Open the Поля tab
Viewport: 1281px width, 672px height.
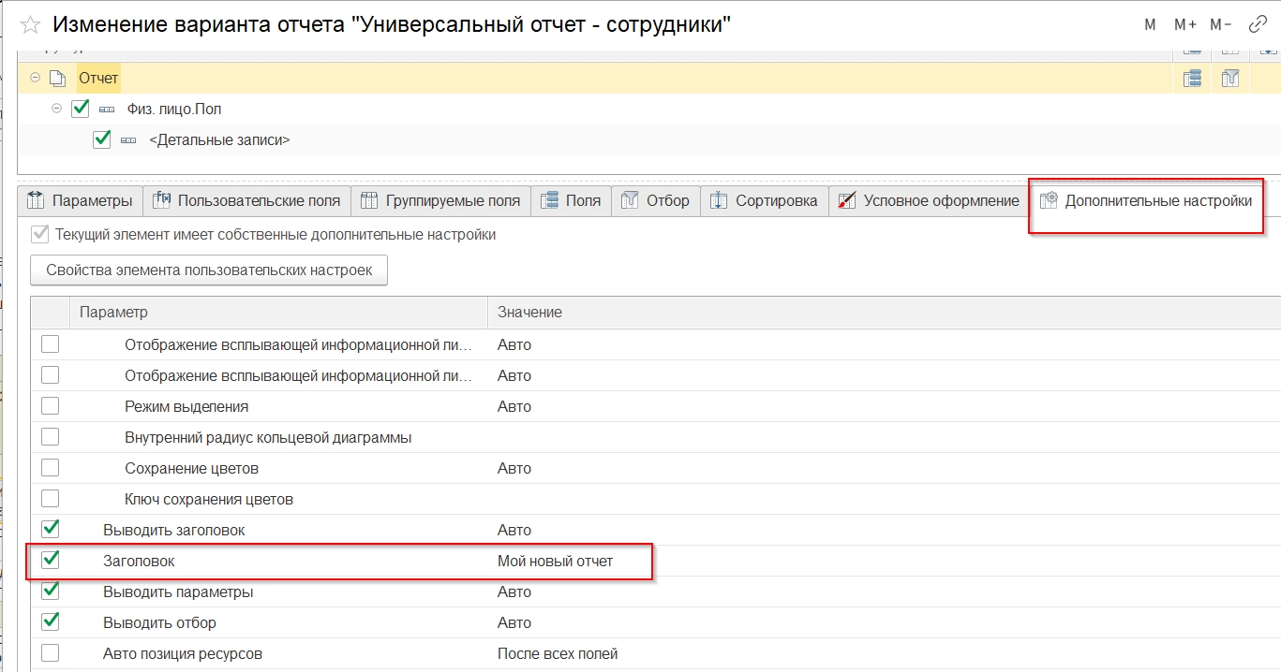coord(572,200)
